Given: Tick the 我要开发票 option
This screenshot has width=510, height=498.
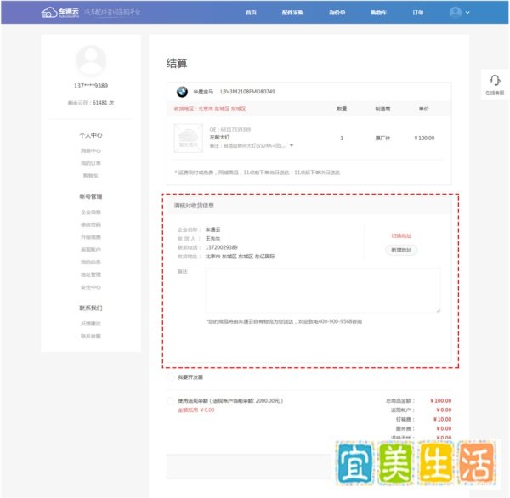Looking at the screenshot, I should [170, 377].
